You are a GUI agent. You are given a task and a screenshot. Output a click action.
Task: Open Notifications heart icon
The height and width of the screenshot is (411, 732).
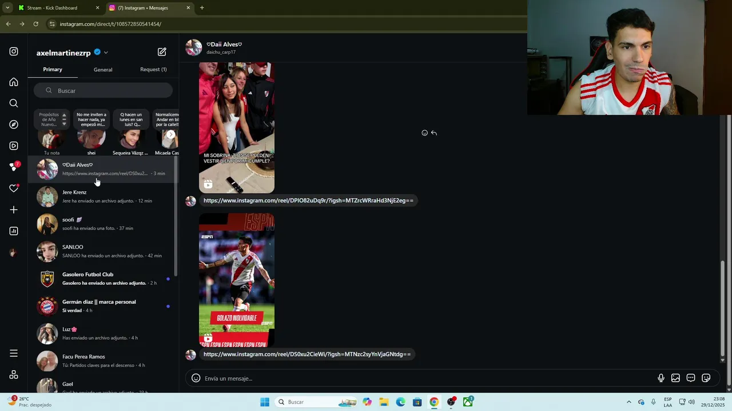(14, 188)
